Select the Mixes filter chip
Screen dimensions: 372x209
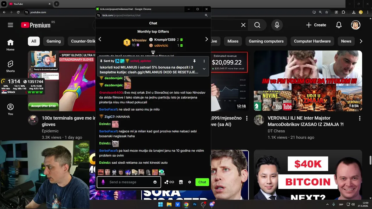tap(233, 41)
